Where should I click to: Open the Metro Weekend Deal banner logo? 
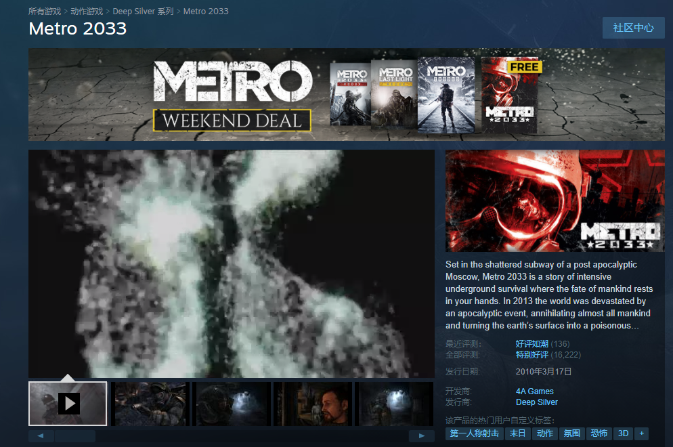click(x=233, y=95)
